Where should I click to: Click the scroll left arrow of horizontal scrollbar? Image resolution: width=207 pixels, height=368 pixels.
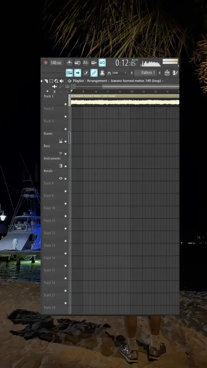point(73,87)
